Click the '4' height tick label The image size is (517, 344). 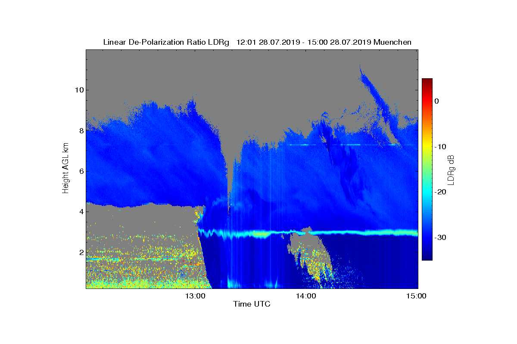click(x=81, y=212)
